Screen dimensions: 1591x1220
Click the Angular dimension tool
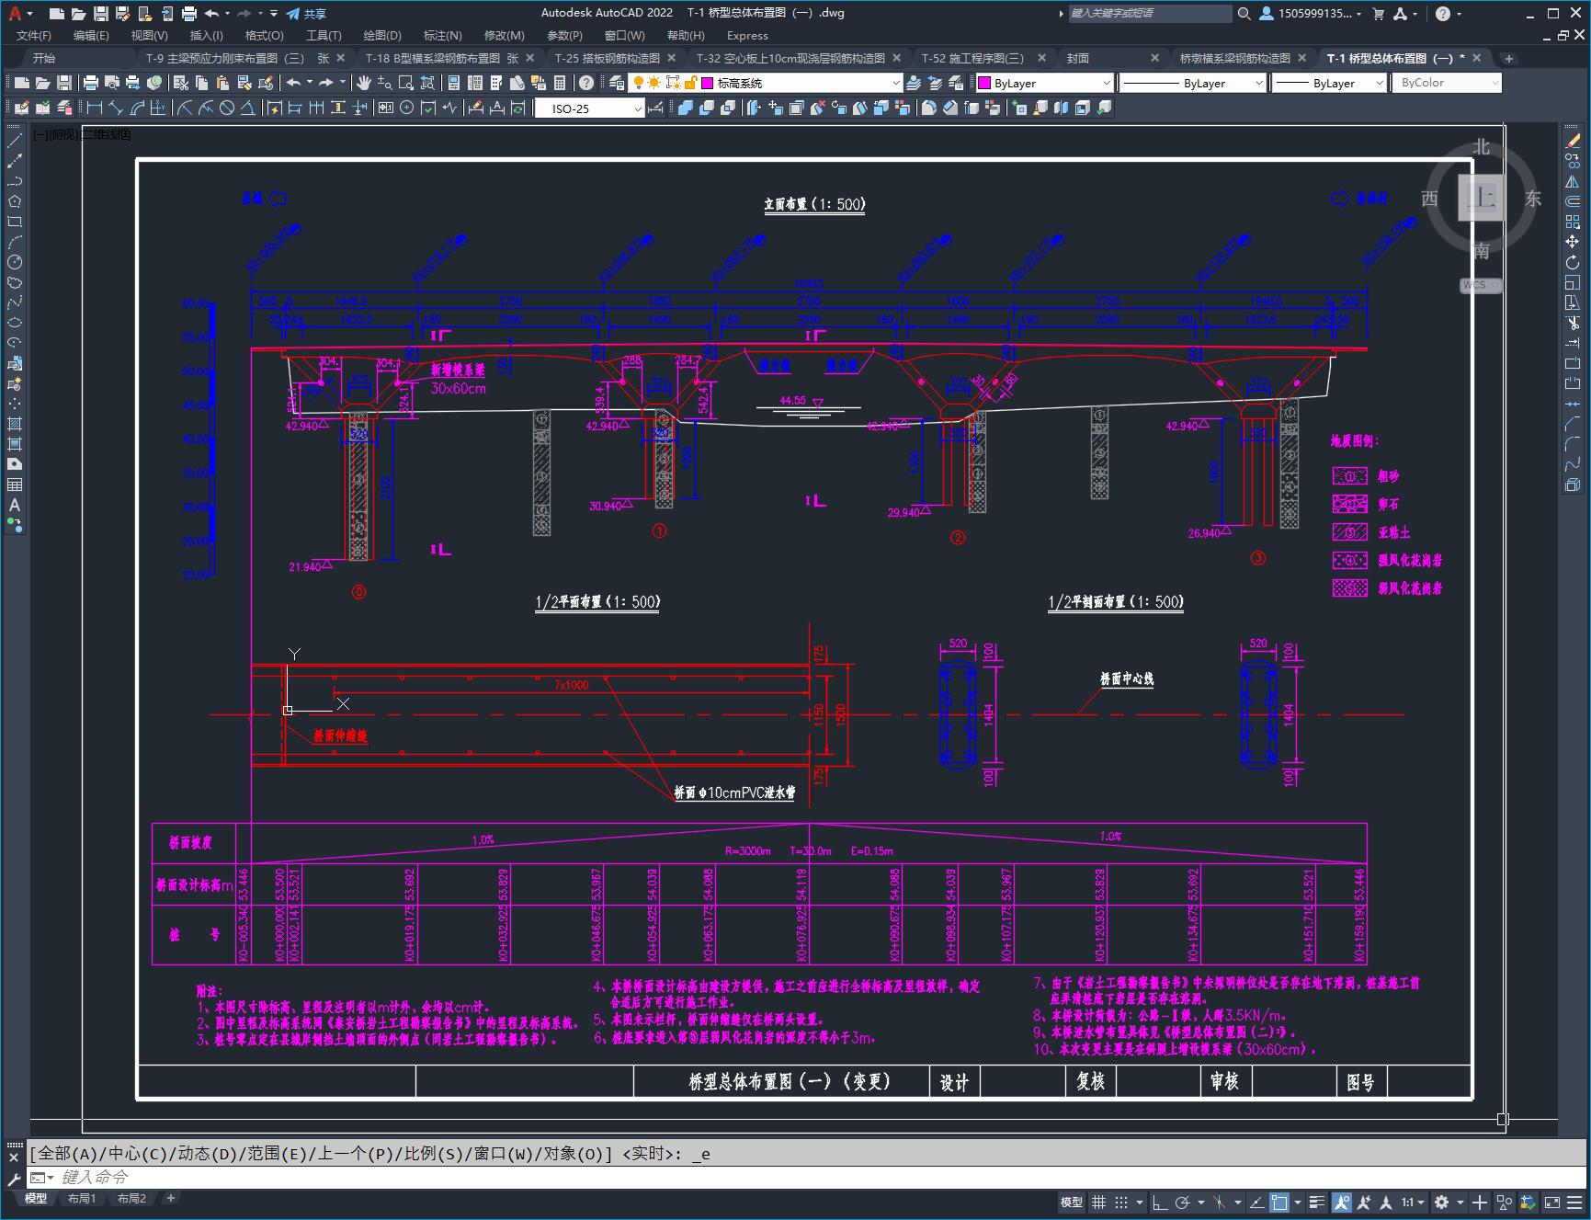248,108
